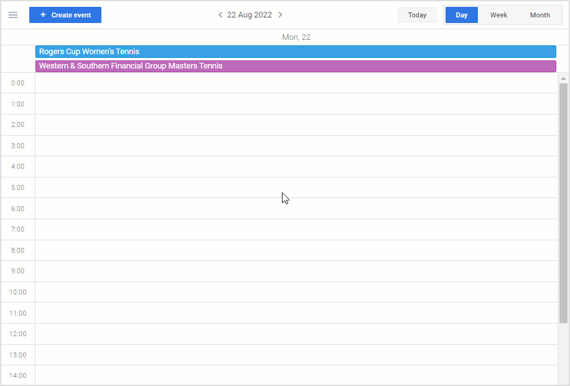Switch to Month view

(x=540, y=15)
